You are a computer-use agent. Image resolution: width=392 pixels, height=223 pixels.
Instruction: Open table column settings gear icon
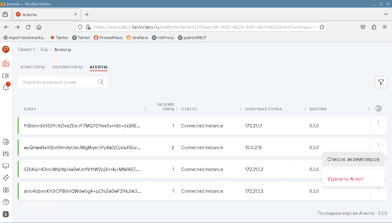[x=378, y=109]
